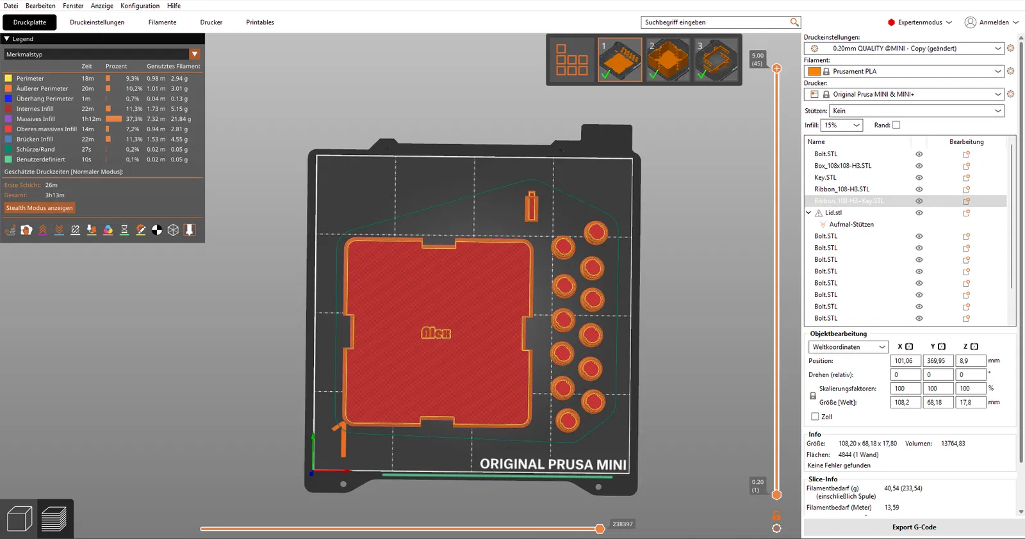Toggle retractions display icon
The height and width of the screenshot is (539, 1025).
[x=43, y=230]
